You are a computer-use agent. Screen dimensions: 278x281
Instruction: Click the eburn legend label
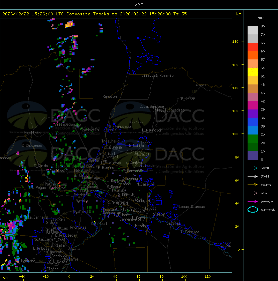tap(266, 185)
